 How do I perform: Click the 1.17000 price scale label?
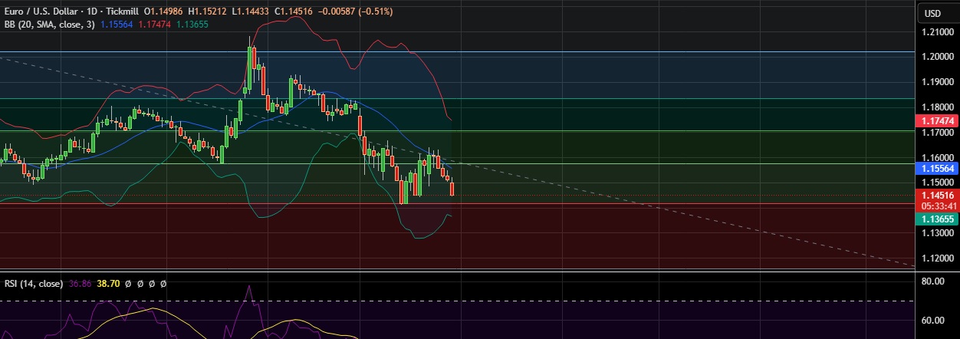tap(936, 133)
